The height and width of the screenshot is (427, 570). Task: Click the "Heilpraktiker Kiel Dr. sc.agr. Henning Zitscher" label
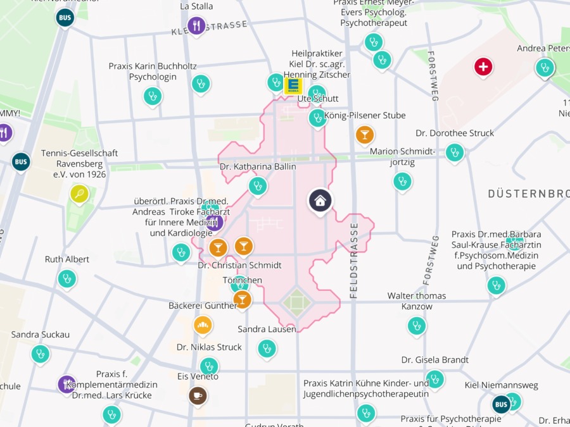317,64
